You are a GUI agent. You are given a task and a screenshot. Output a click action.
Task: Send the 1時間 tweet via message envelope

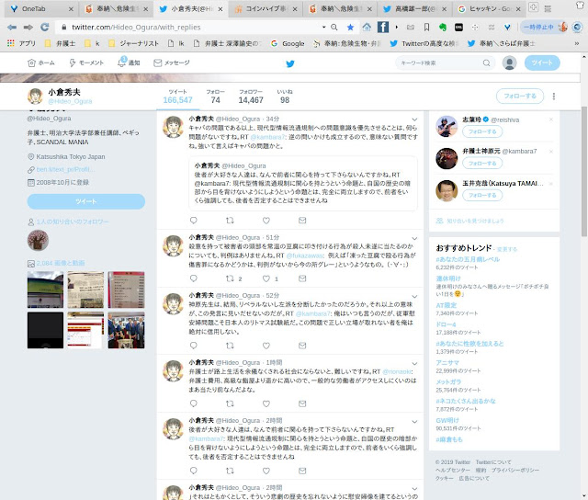click(x=302, y=403)
